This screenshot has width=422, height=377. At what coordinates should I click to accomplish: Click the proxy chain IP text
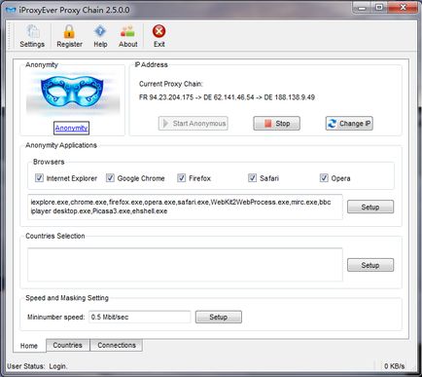(x=227, y=97)
